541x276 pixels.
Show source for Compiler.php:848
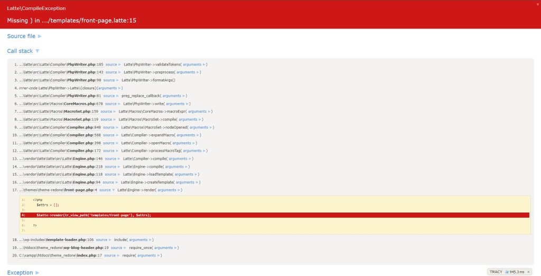pyautogui.click(x=111, y=127)
